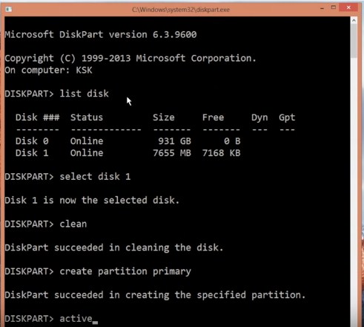The width and height of the screenshot is (364, 327).
Task: Click the 'clean' command text
Action: click(x=73, y=224)
